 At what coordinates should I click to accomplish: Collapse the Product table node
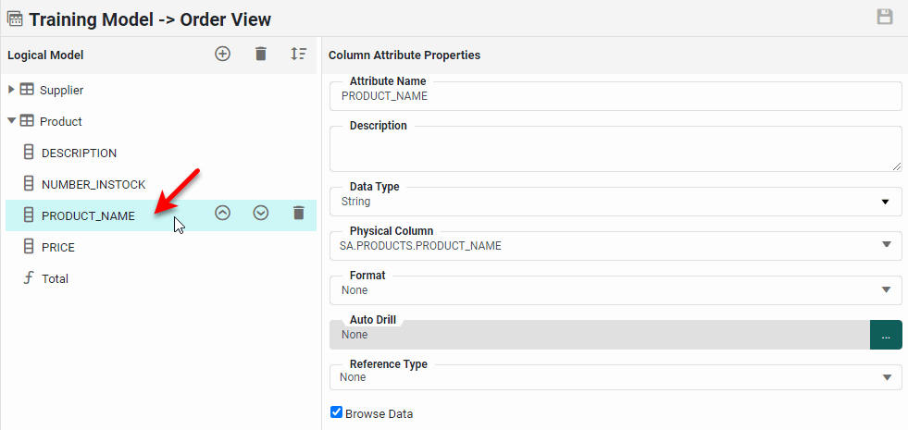click(11, 121)
